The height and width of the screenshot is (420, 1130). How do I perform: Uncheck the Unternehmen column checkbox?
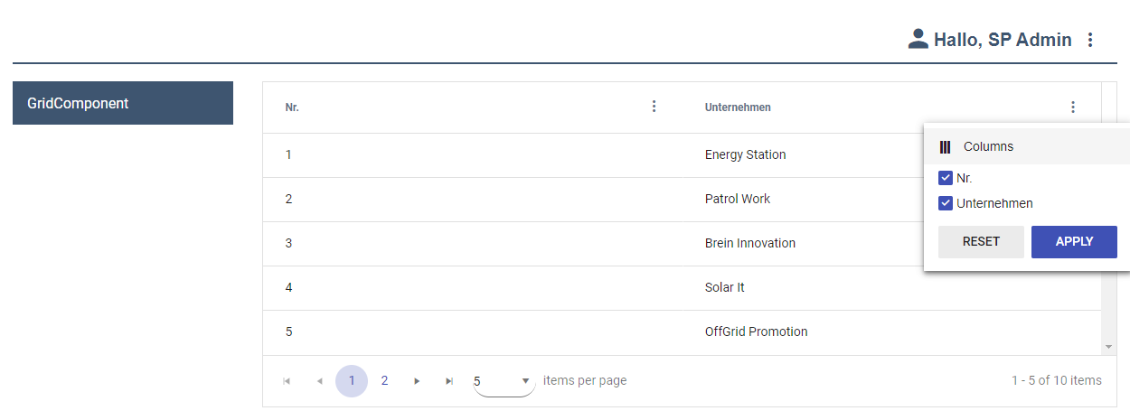[946, 203]
